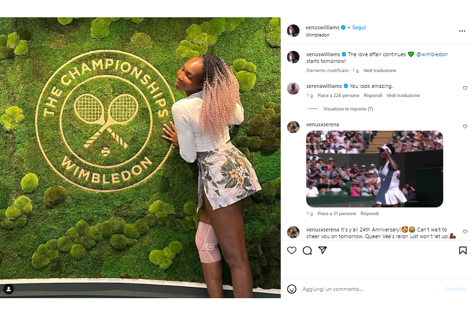Open the Wimbledon location link

click(x=317, y=35)
